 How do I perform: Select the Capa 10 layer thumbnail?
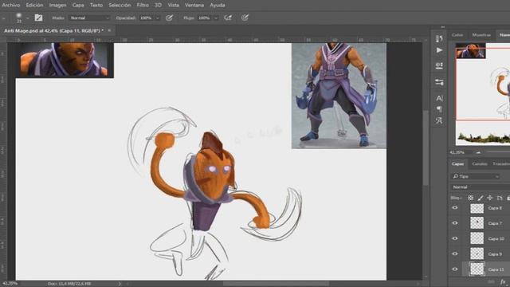tap(477, 238)
